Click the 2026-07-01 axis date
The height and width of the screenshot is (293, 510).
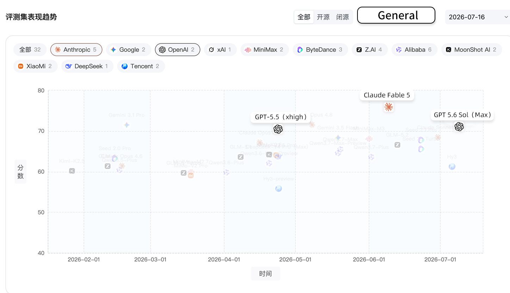tap(440, 260)
